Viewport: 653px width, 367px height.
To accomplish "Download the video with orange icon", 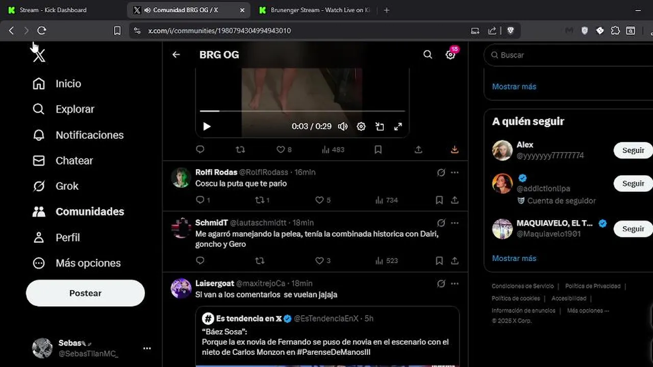I will pyautogui.click(x=455, y=149).
